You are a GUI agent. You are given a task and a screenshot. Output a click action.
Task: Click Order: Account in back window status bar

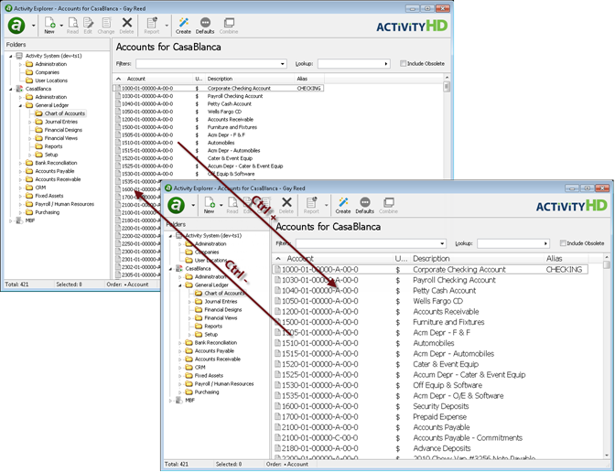point(127,284)
